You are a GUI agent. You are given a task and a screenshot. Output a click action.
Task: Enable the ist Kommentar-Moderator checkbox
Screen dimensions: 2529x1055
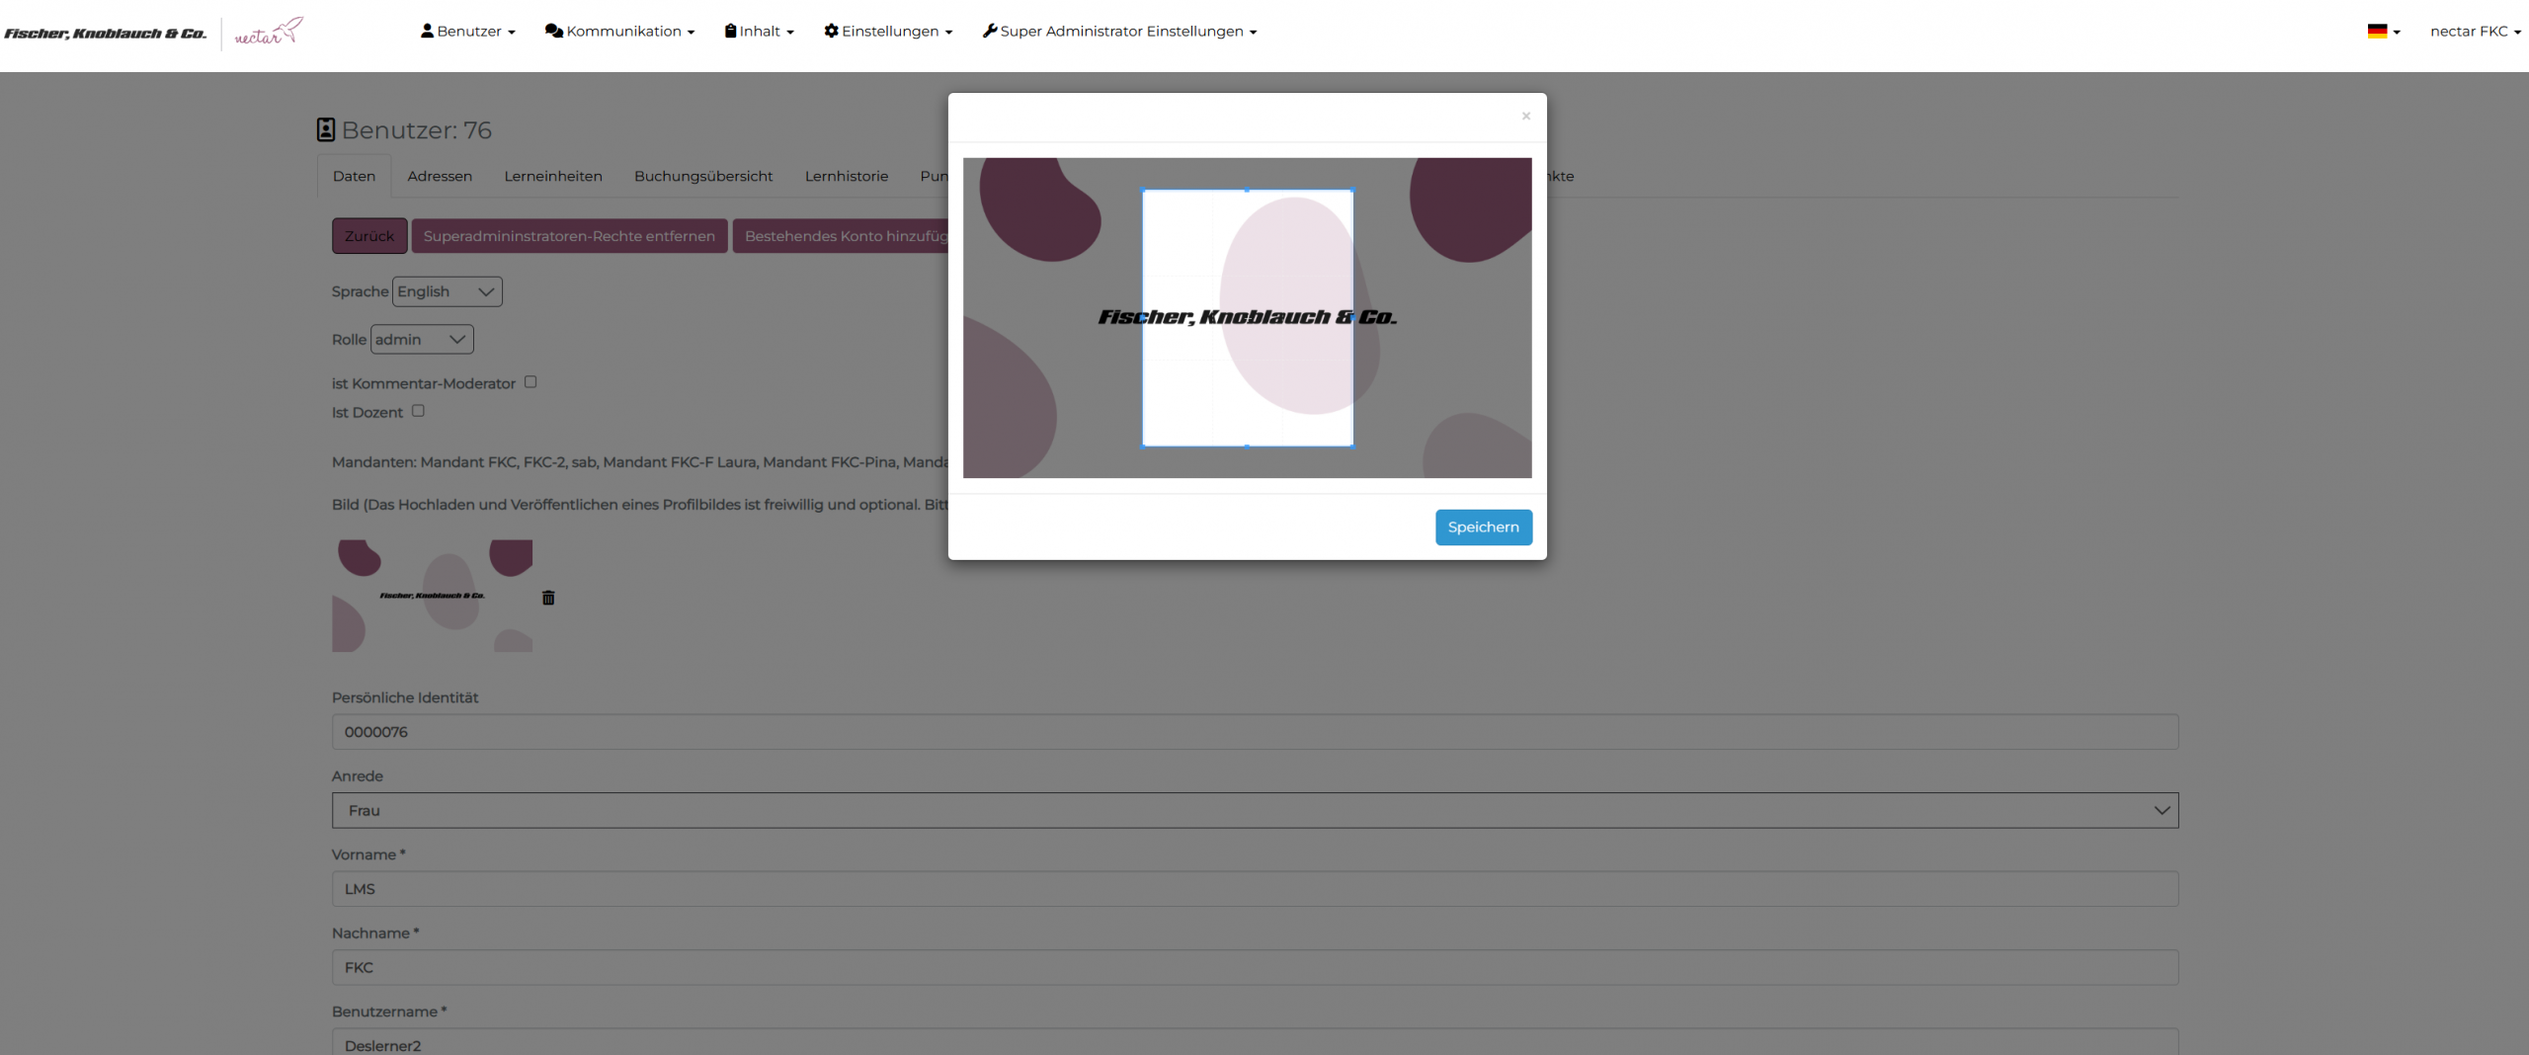tap(530, 382)
